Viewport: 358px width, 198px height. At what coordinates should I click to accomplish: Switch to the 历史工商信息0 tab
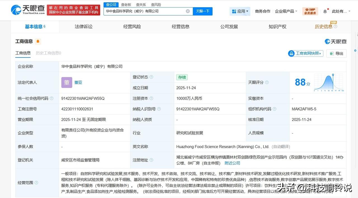[48, 53]
